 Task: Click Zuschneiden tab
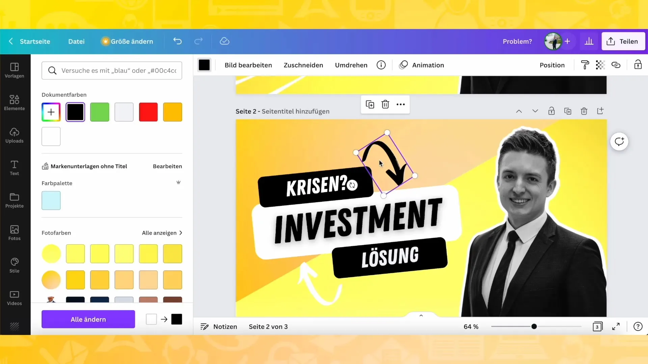[303, 65]
